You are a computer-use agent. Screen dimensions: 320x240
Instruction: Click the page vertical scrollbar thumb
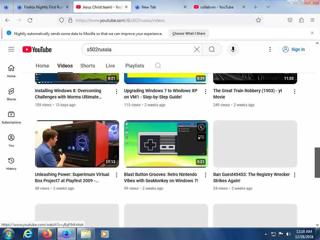[317, 162]
